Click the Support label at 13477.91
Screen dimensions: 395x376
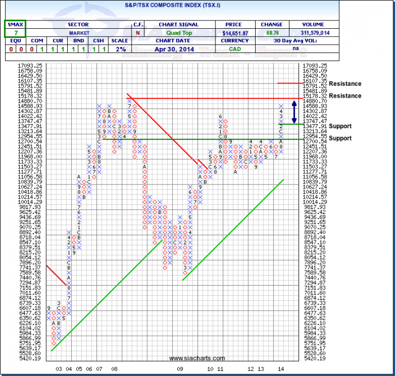[340, 126]
